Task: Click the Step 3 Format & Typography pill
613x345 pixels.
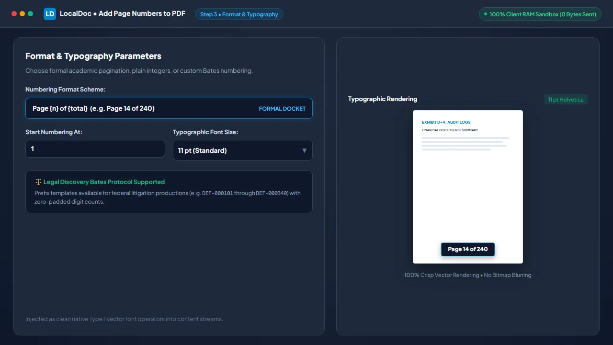Action: tap(239, 14)
